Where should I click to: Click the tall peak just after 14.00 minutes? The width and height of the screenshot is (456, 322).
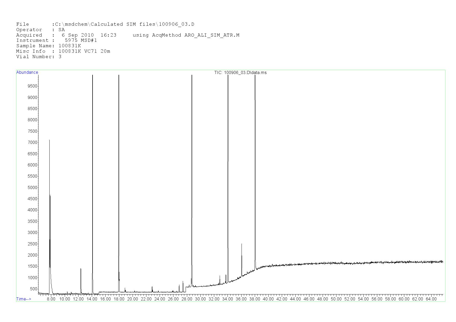click(93, 76)
